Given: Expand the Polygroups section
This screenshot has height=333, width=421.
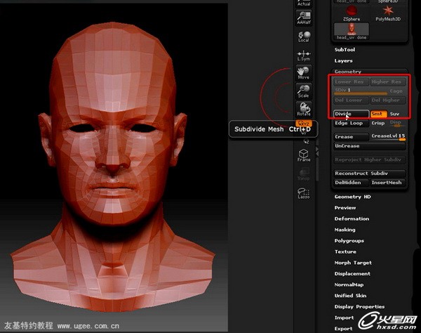Looking at the screenshot, I should click(349, 241).
